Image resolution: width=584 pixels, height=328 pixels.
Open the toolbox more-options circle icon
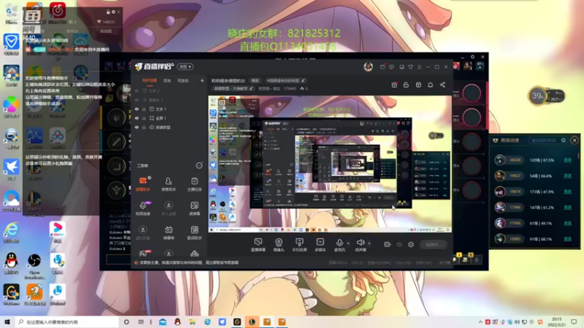pyautogui.click(x=199, y=165)
